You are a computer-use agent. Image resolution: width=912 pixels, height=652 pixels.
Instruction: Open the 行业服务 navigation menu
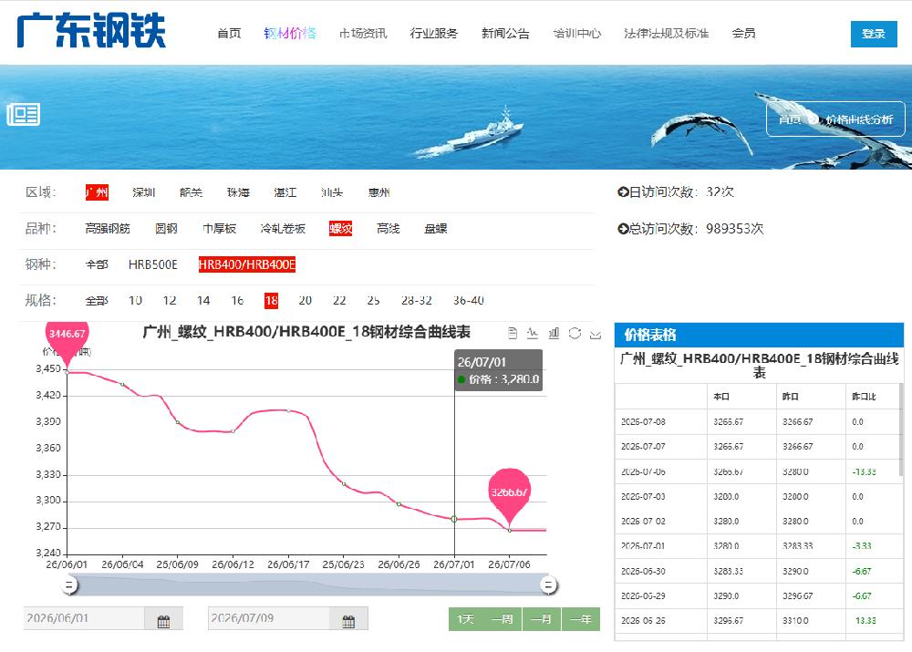point(434,33)
